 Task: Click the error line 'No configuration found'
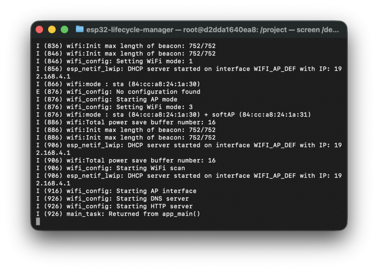(x=118, y=92)
